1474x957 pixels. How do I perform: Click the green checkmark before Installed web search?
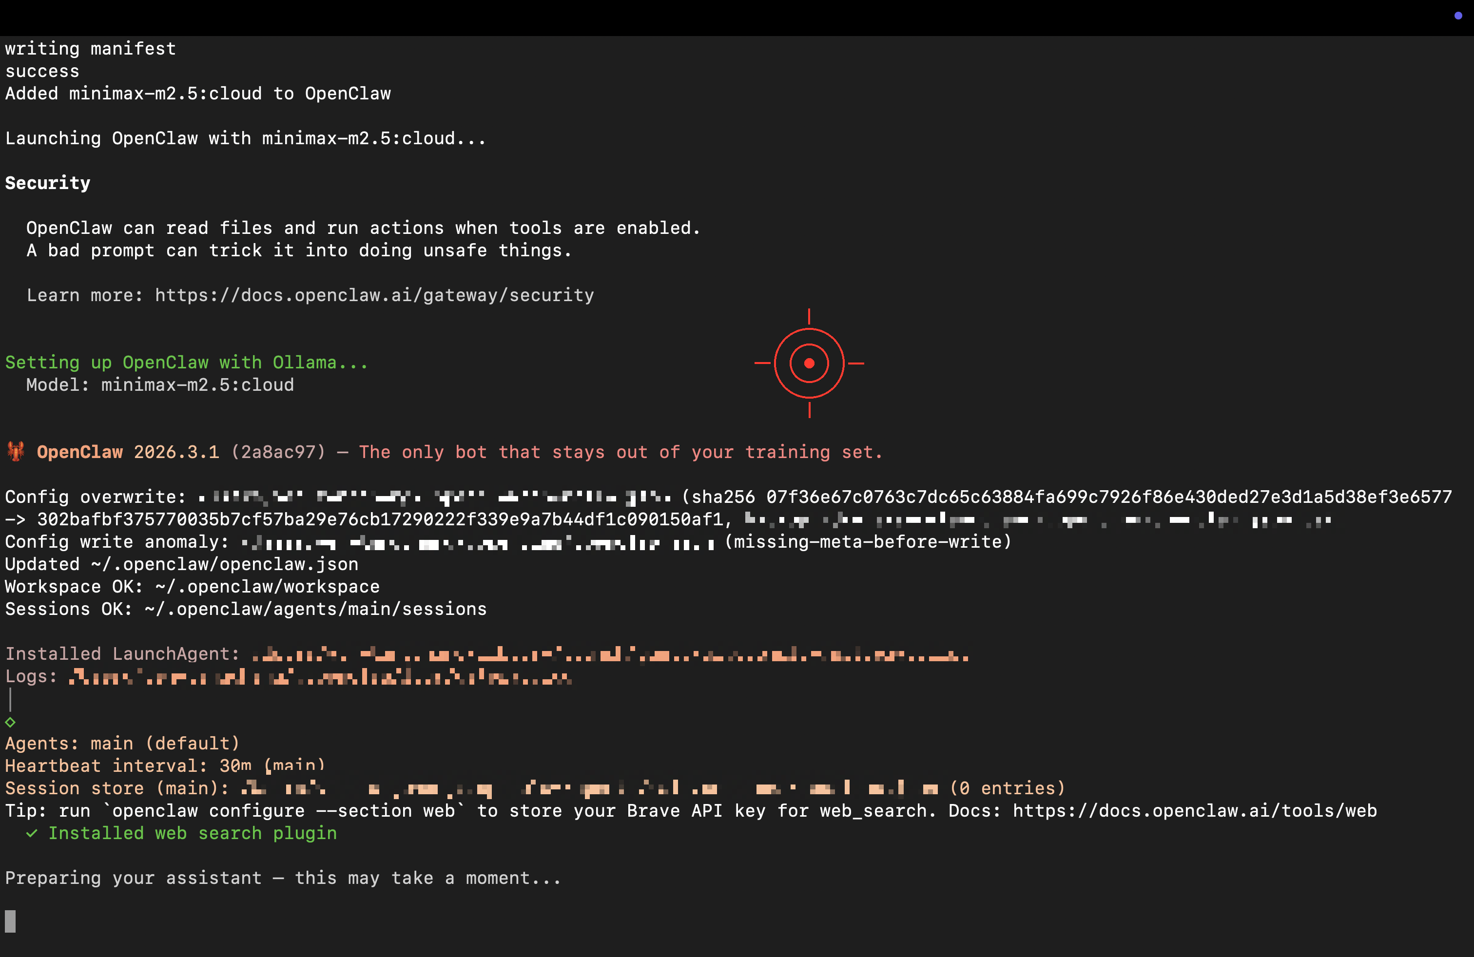click(x=32, y=833)
